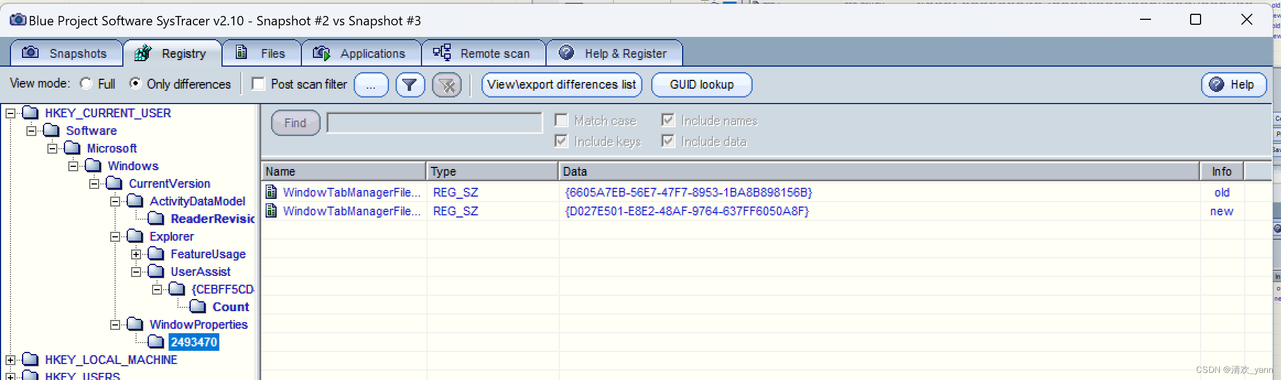The image size is (1281, 380).
Task: Collapse the ActivityDataModel node
Action: click(115, 202)
